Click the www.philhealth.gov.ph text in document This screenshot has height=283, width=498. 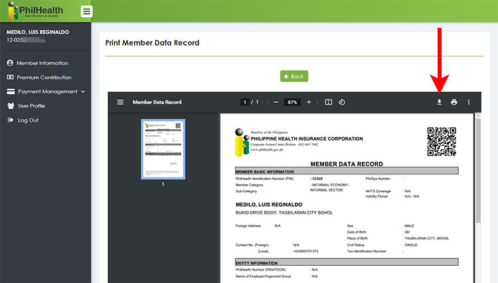tap(267, 150)
